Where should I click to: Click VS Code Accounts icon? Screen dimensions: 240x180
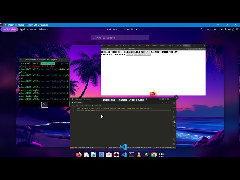coord(174,140)
